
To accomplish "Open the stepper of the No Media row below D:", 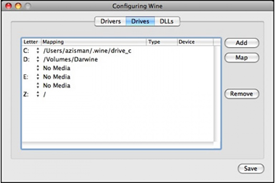I will click(x=38, y=68).
